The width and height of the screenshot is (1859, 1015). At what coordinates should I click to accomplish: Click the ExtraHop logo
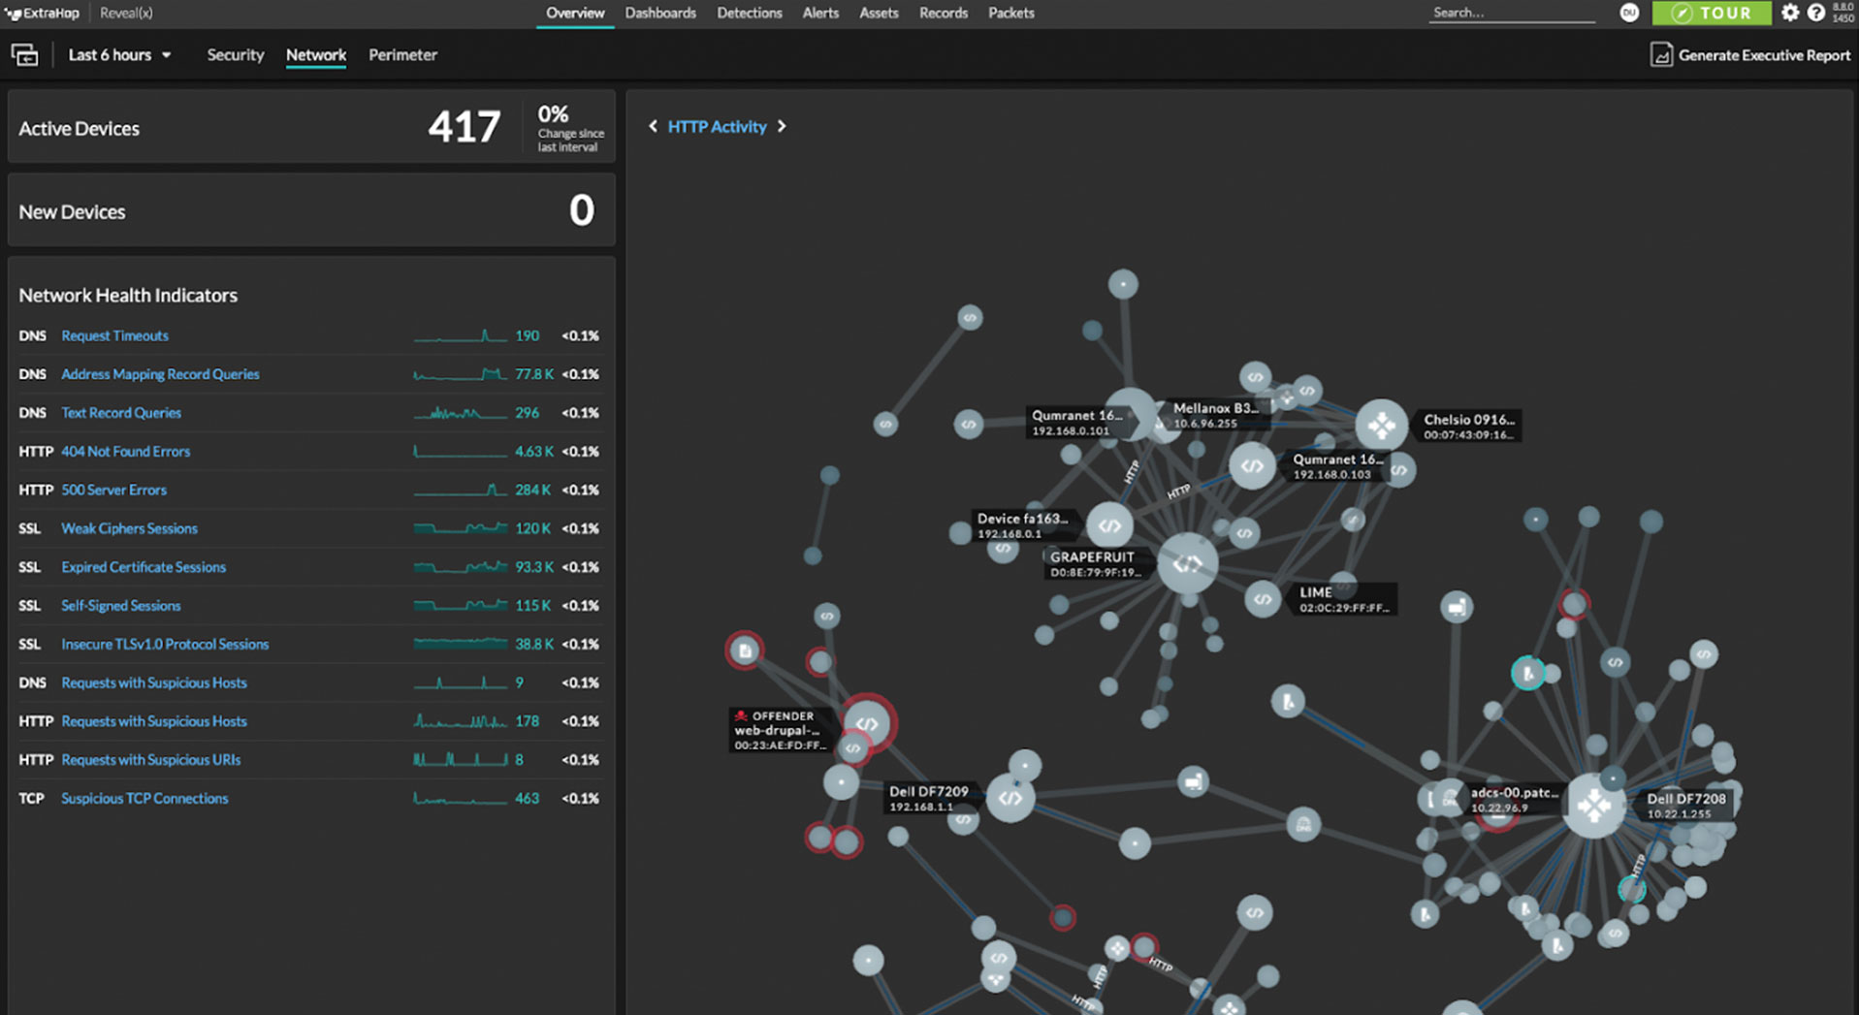pos(43,14)
